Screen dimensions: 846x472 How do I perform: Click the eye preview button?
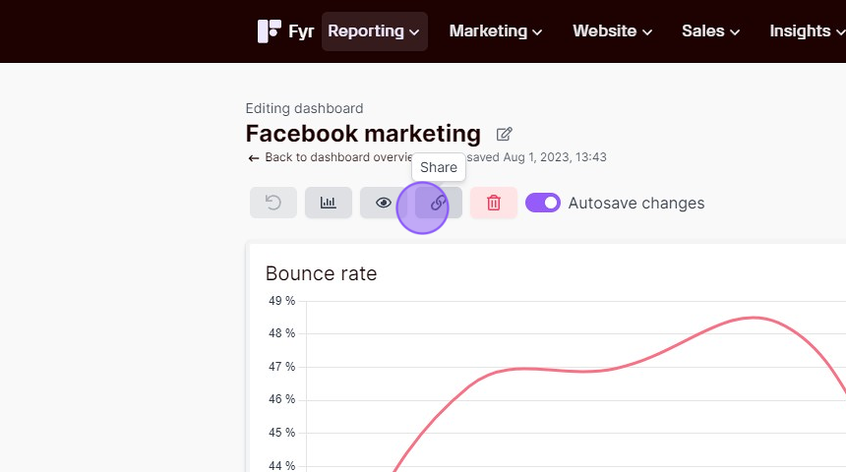click(384, 203)
